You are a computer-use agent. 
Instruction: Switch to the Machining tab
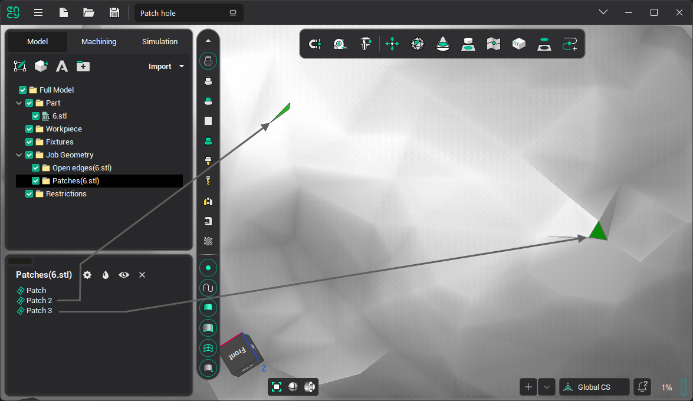click(x=98, y=41)
